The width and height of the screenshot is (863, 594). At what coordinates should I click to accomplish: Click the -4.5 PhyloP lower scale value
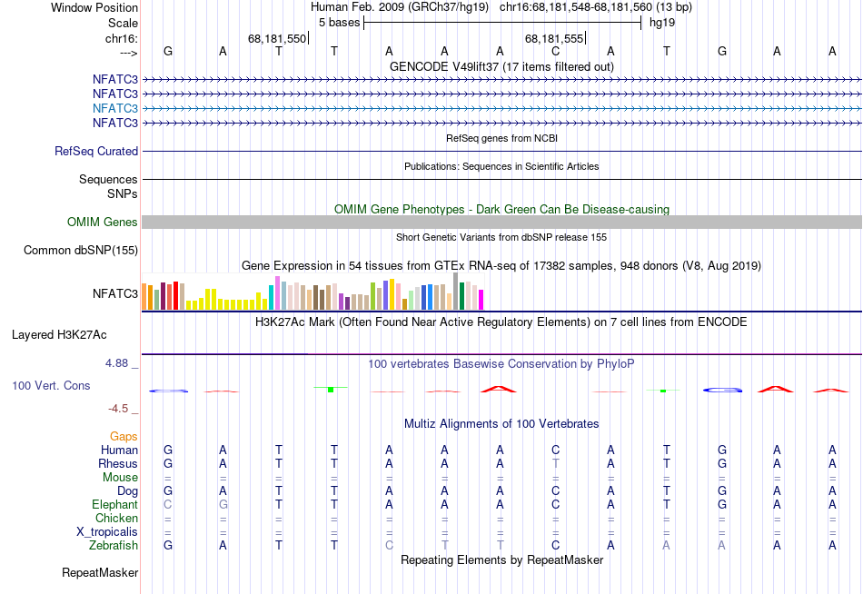coord(118,409)
